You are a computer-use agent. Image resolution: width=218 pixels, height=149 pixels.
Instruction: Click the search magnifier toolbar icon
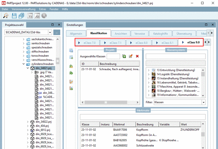[6, 16]
